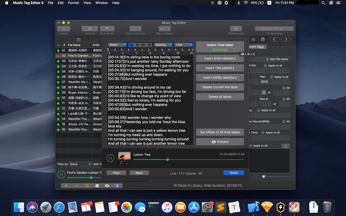346x216 pixels.
Task: Click the trash icon in bottom bar
Action: pyautogui.click(x=87, y=185)
